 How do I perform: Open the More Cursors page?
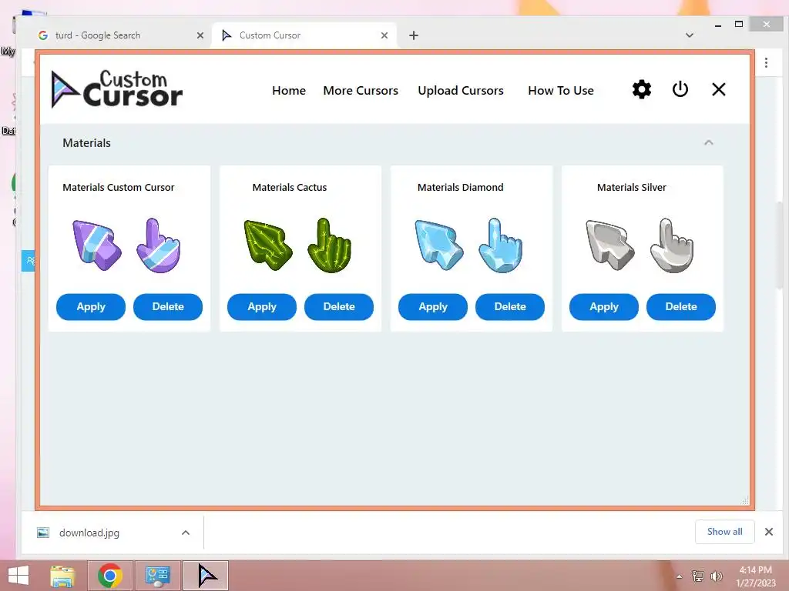click(x=361, y=91)
